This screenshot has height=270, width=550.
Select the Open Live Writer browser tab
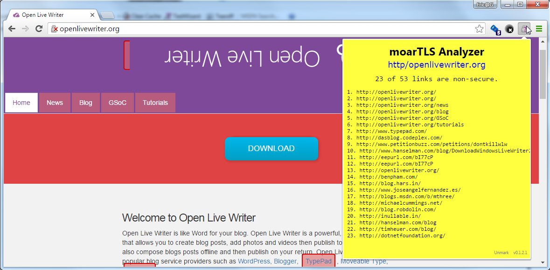tap(53, 15)
